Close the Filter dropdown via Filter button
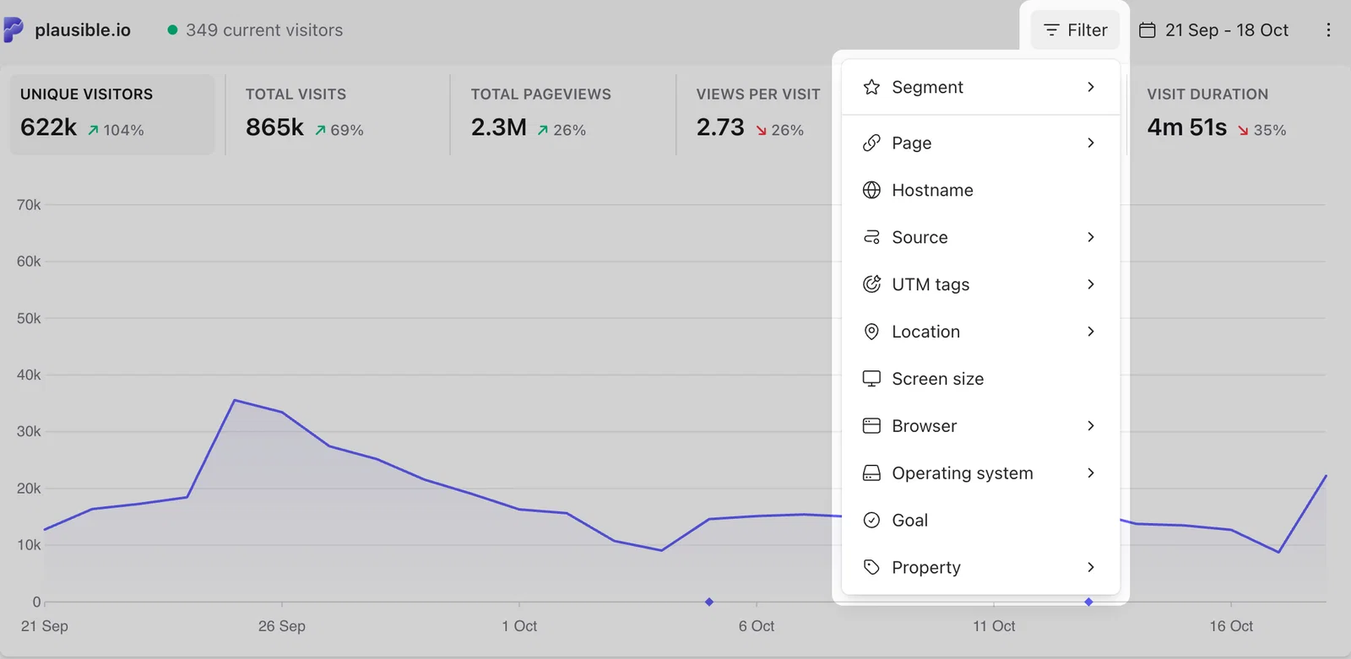Viewport: 1351px width, 659px height. [1075, 30]
